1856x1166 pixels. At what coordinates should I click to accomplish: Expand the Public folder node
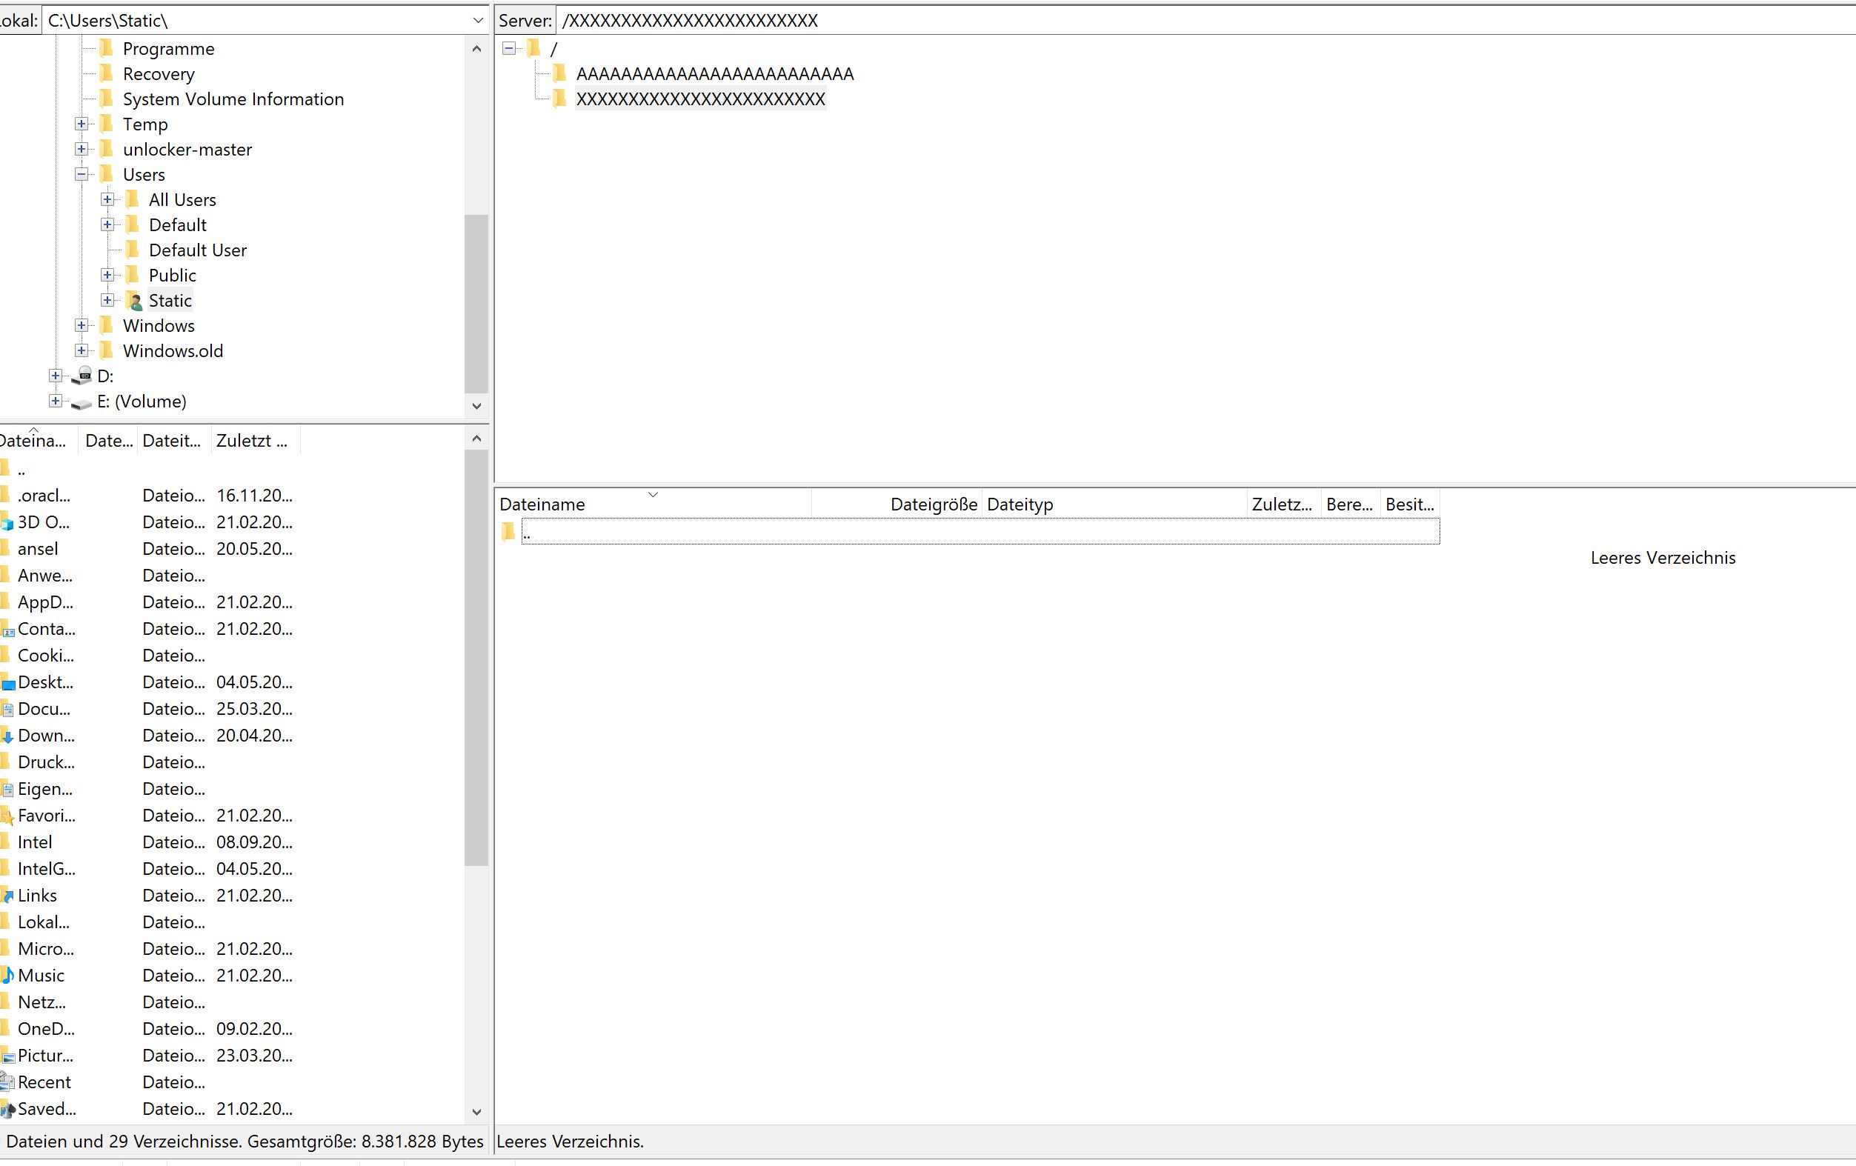107,275
